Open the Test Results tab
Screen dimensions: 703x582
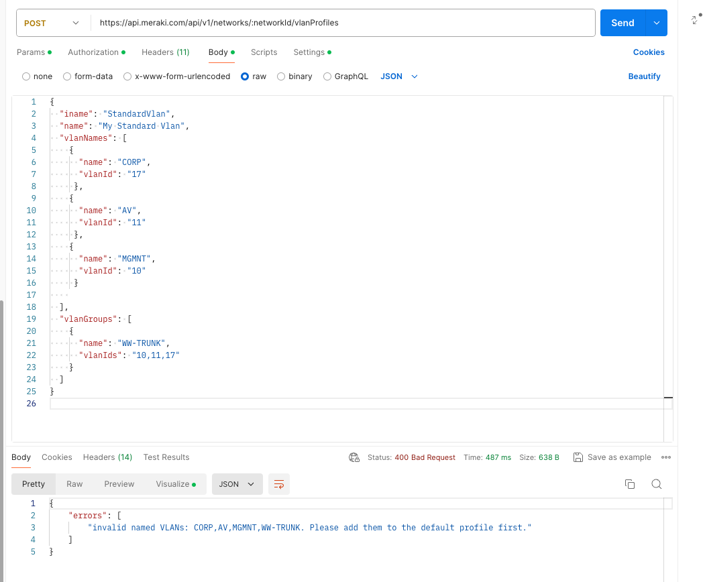[x=166, y=457]
